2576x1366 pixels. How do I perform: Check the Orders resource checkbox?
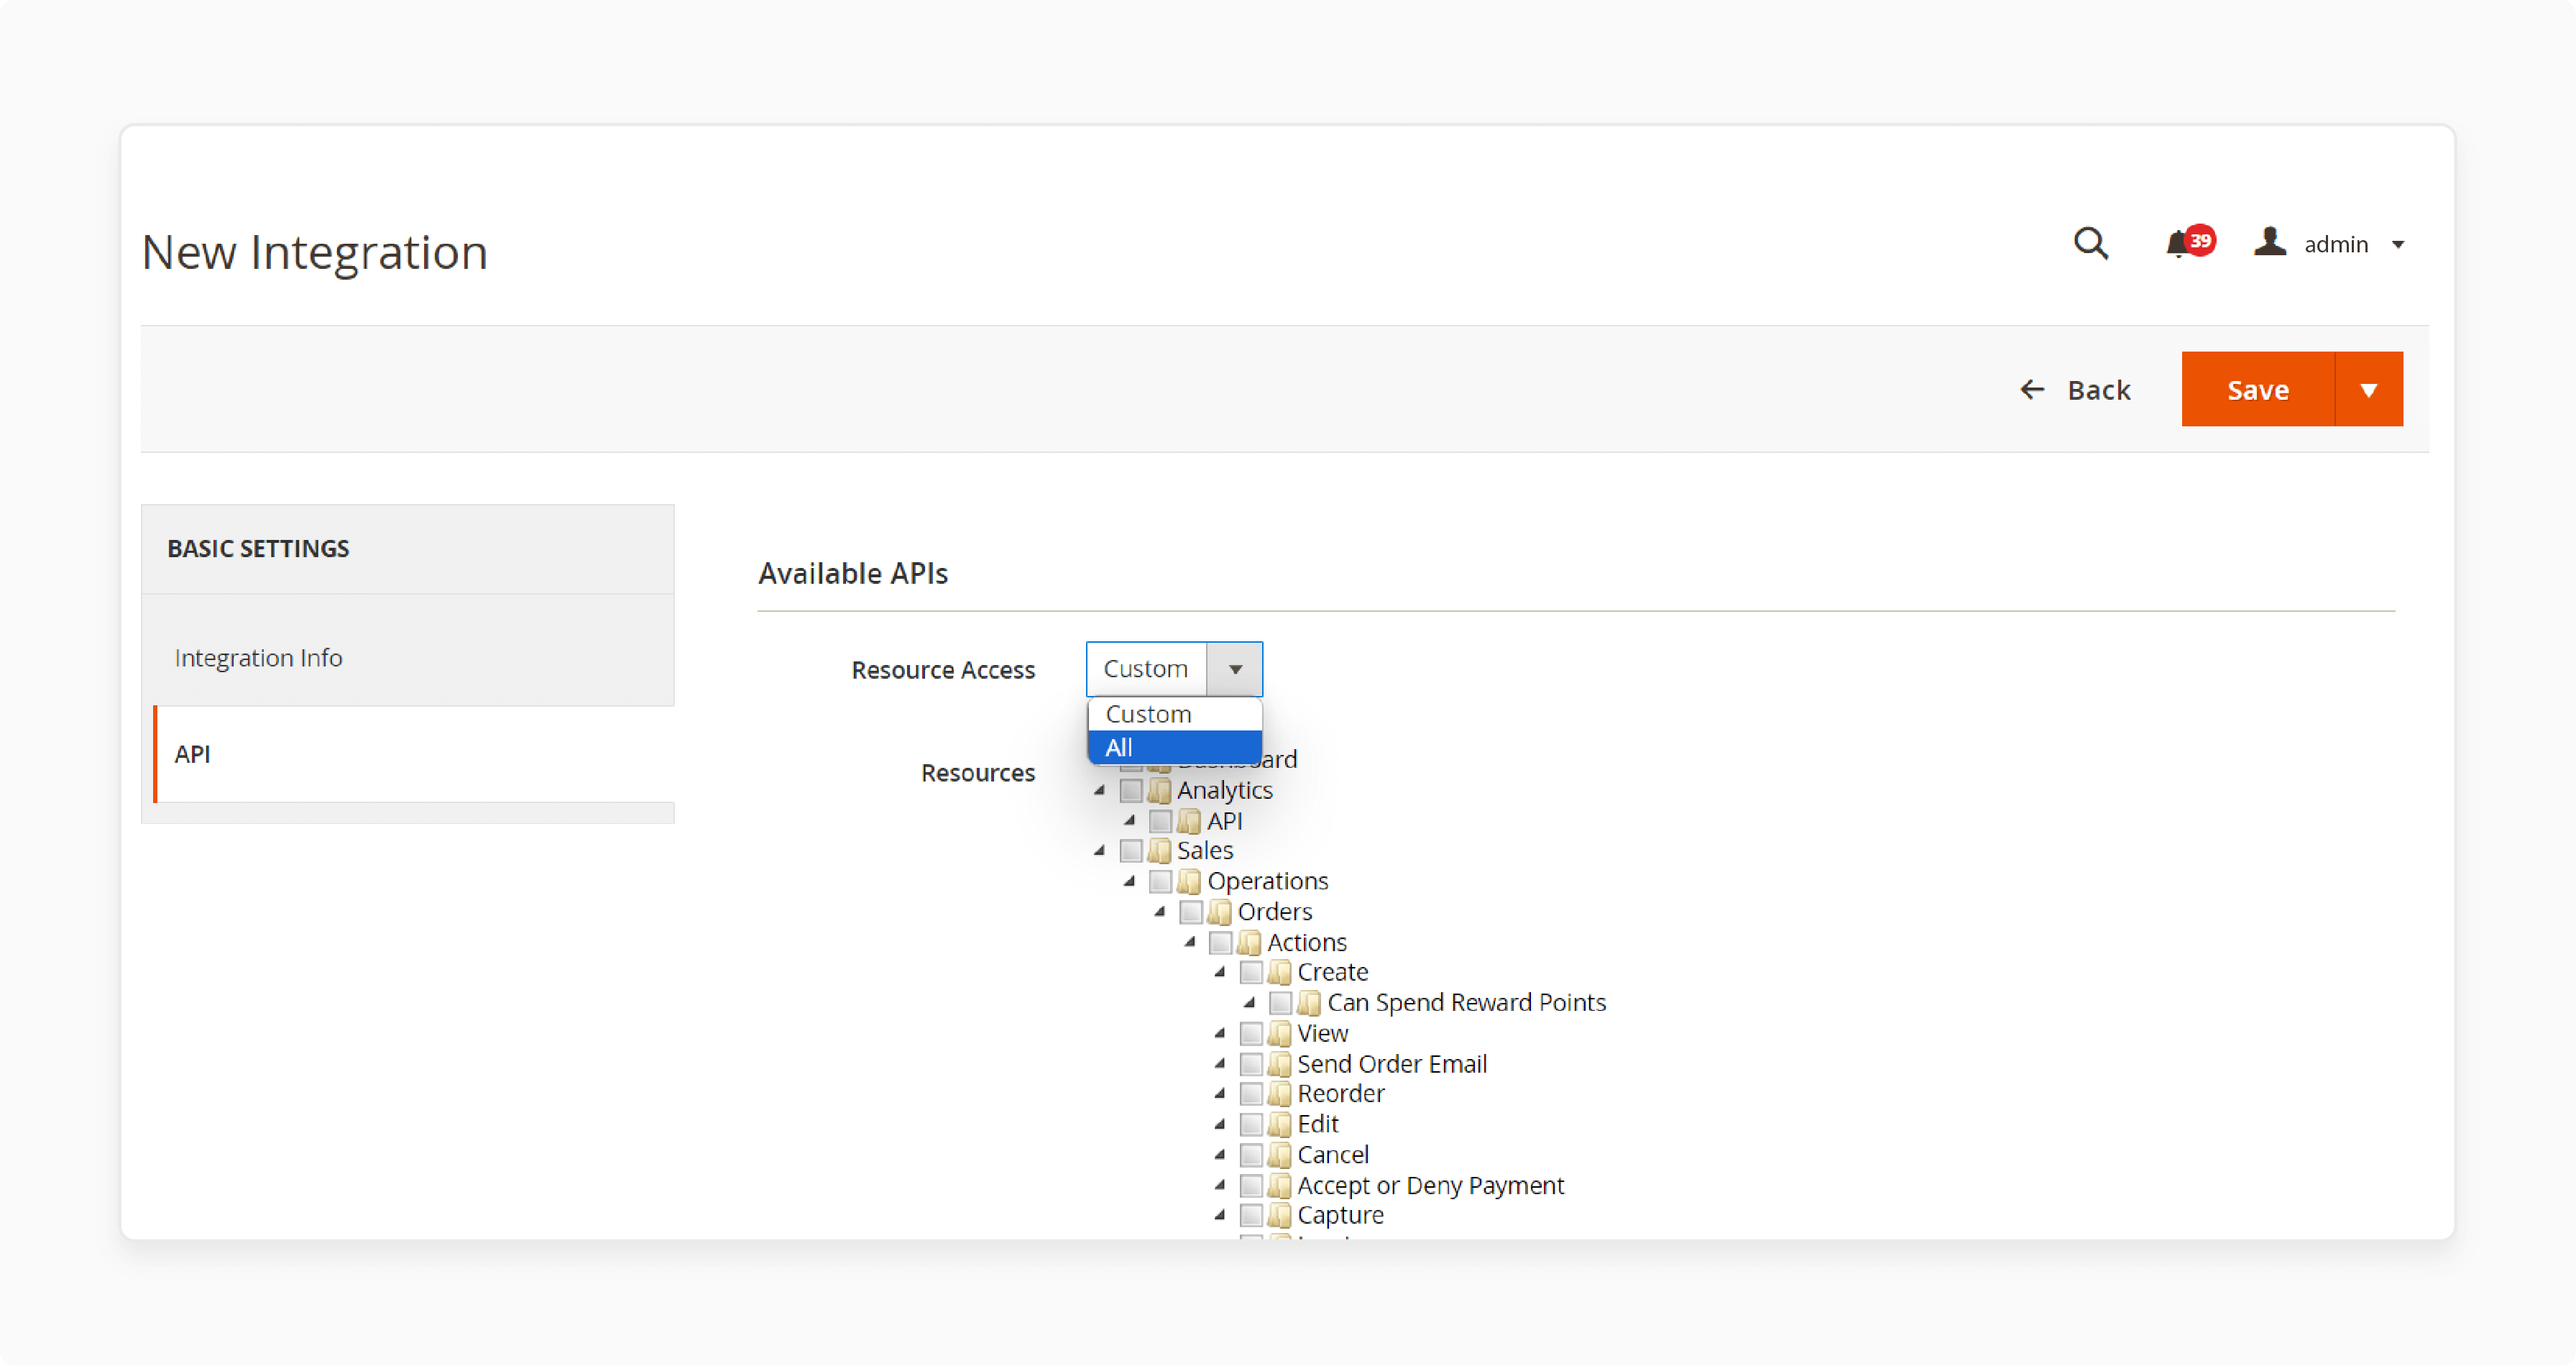[1191, 912]
